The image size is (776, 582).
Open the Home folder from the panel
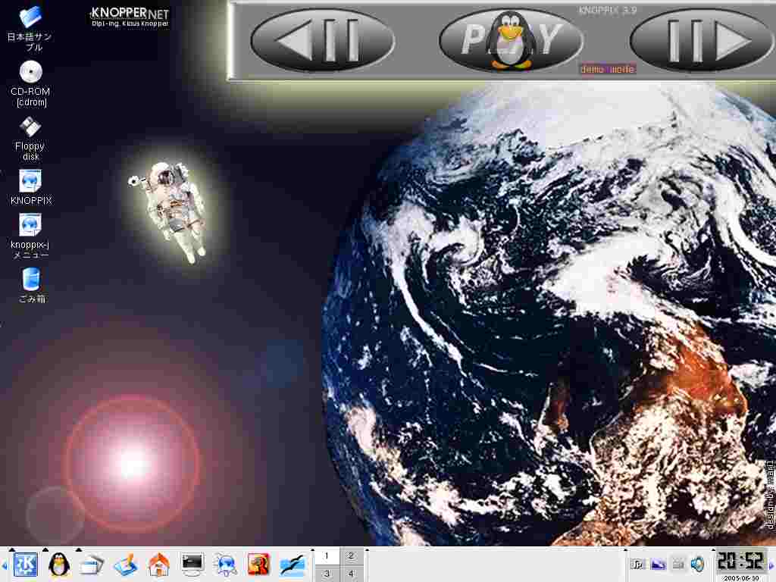pyautogui.click(x=158, y=565)
